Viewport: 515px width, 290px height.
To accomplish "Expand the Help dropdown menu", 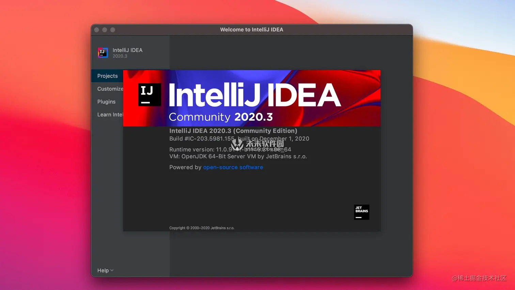I will pos(105,271).
